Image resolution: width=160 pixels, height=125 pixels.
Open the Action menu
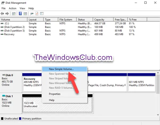[x=13, y=8]
